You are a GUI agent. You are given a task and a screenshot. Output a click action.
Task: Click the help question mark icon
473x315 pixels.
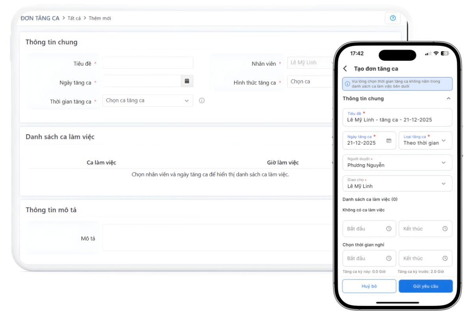click(392, 18)
